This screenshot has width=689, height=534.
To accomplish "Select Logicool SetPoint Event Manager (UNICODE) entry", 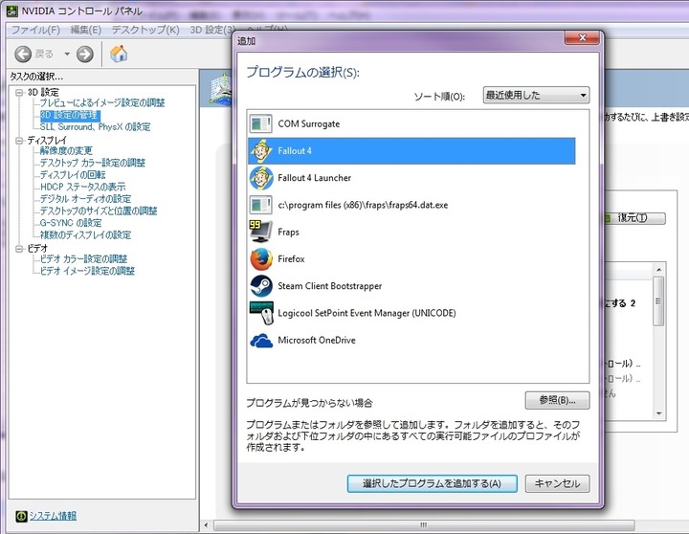I will pyautogui.click(x=367, y=313).
